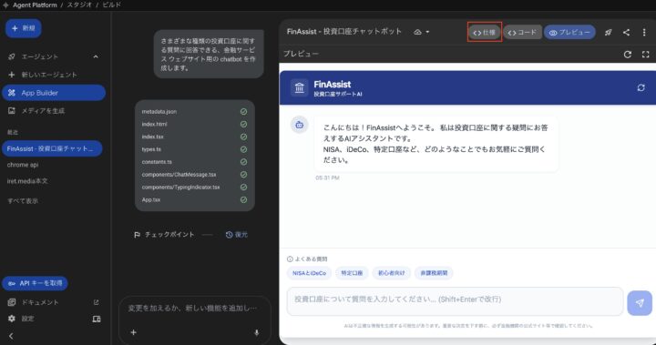This screenshot has height=345, width=656.
Task: Click the rocket deploy icon in header
Action: (609, 32)
